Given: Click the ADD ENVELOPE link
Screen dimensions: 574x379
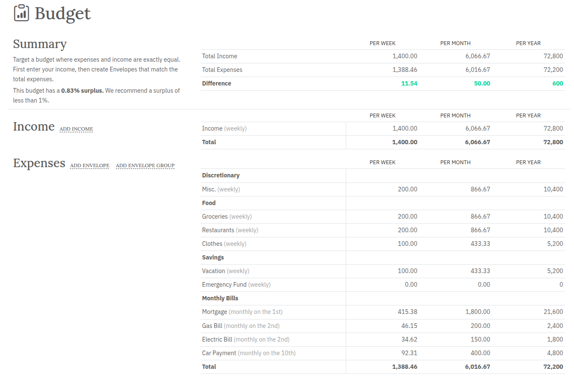Looking at the screenshot, I should pyautogui.click(x=89, y=165).
